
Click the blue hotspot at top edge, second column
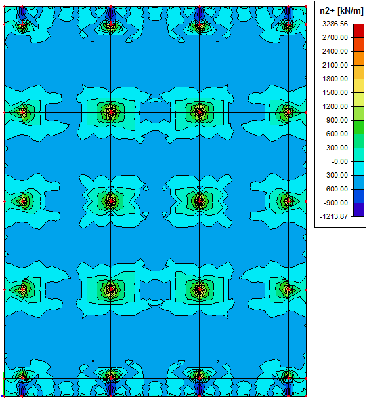pyautogui.click(x=110, y=12)
